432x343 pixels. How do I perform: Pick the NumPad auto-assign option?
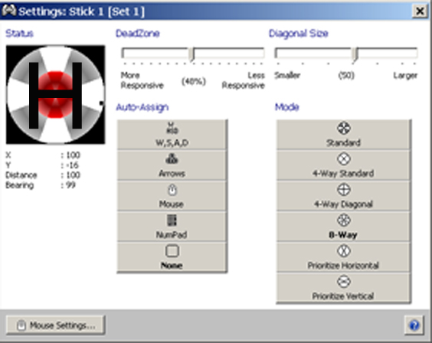[172, 227]
